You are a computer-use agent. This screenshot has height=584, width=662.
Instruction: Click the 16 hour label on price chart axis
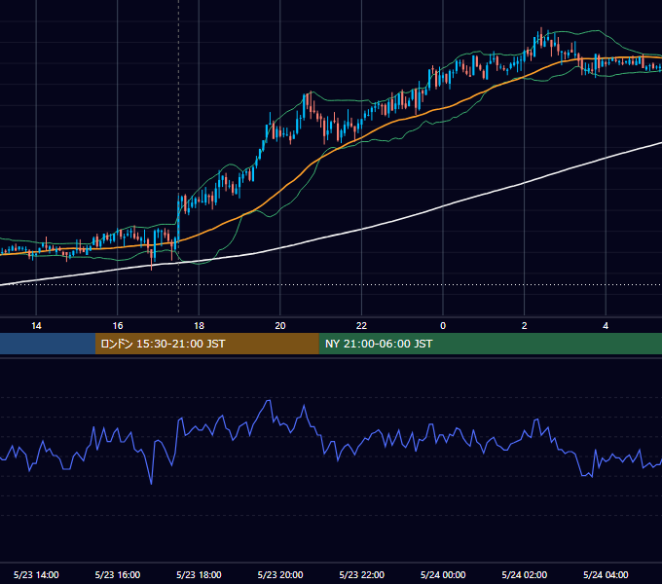118,326
